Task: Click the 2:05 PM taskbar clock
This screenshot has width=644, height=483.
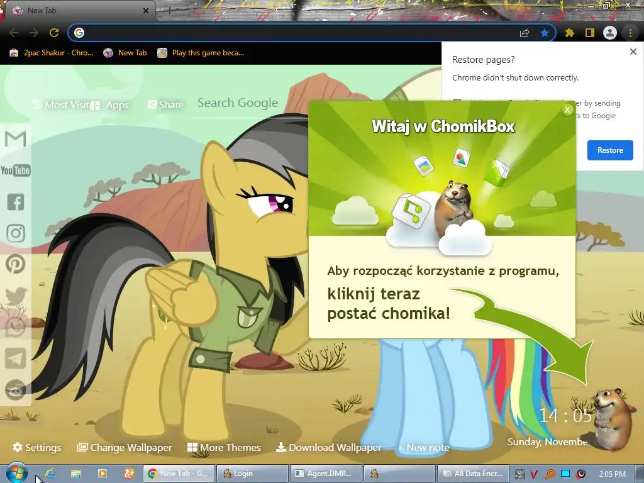Action: 612,474
